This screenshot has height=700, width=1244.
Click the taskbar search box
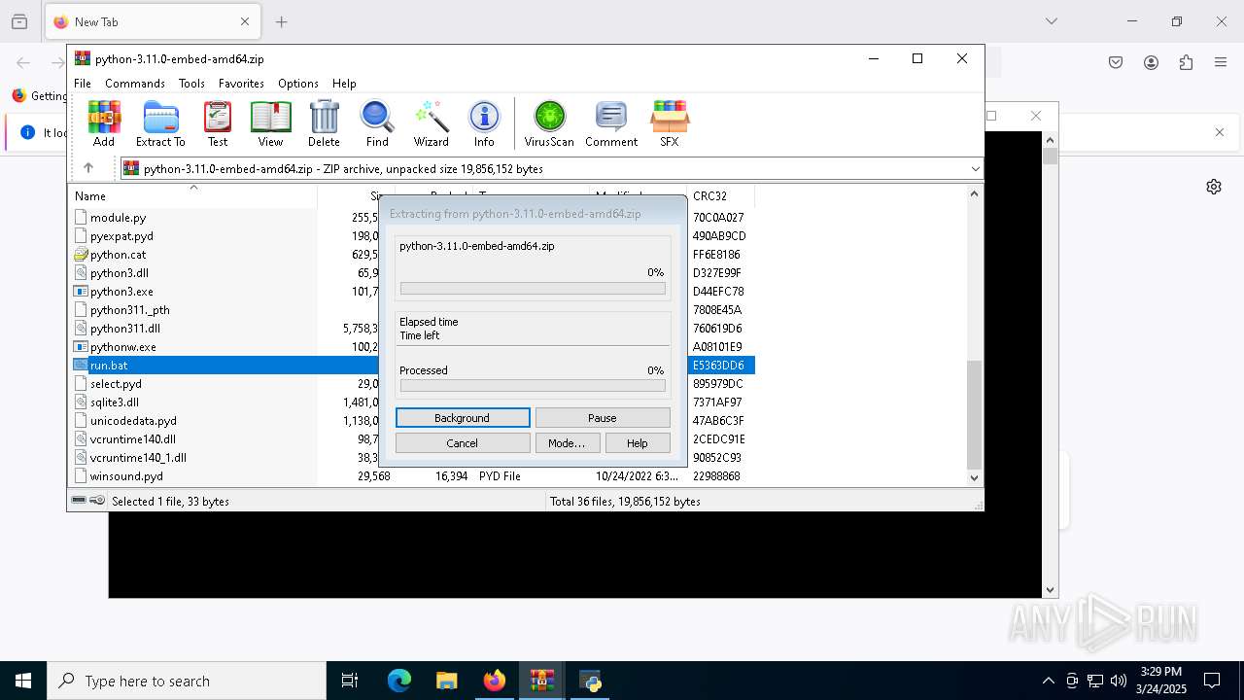[187, 681]
